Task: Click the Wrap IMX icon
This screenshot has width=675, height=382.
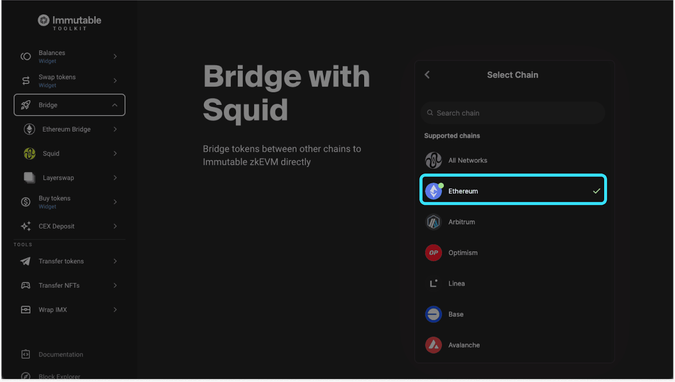Action: click(x=25, y=309)
